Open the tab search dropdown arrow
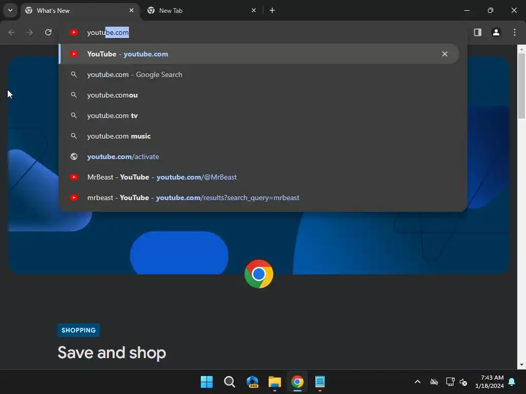The height and width of the screenshot is (394, 526). click(x=10, y=10)
